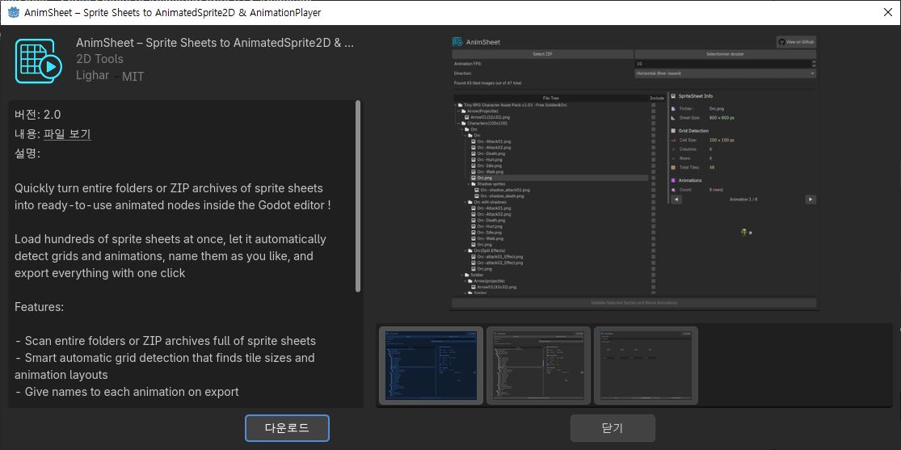Viewport: 901px width, 450px height.
Task: Click the AnimSheet asset icon
Action: pos(39,61)
